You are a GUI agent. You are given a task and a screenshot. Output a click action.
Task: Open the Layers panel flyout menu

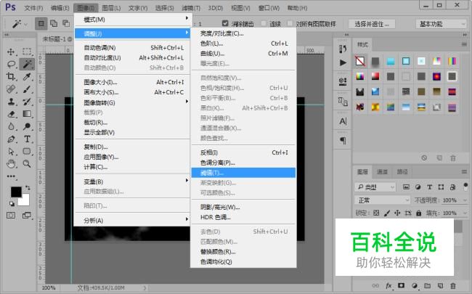point(464,172)
